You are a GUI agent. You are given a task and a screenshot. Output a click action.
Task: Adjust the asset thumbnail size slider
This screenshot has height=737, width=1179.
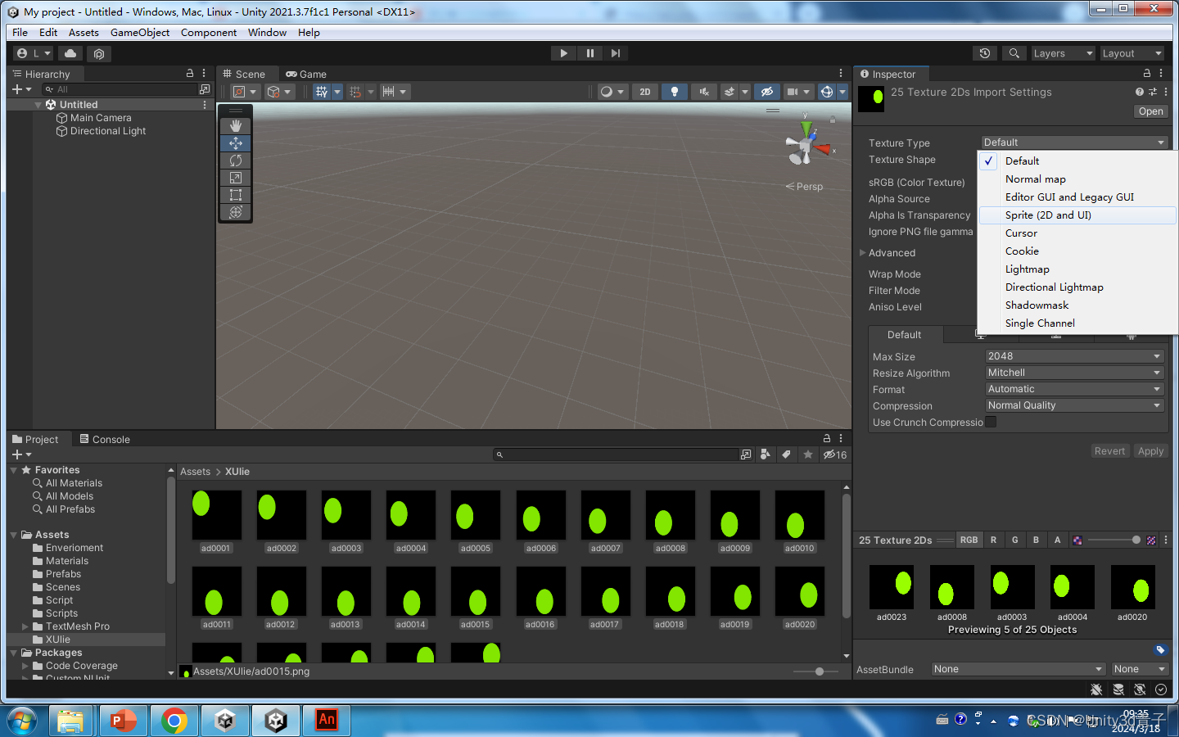(x=819, y=671)
